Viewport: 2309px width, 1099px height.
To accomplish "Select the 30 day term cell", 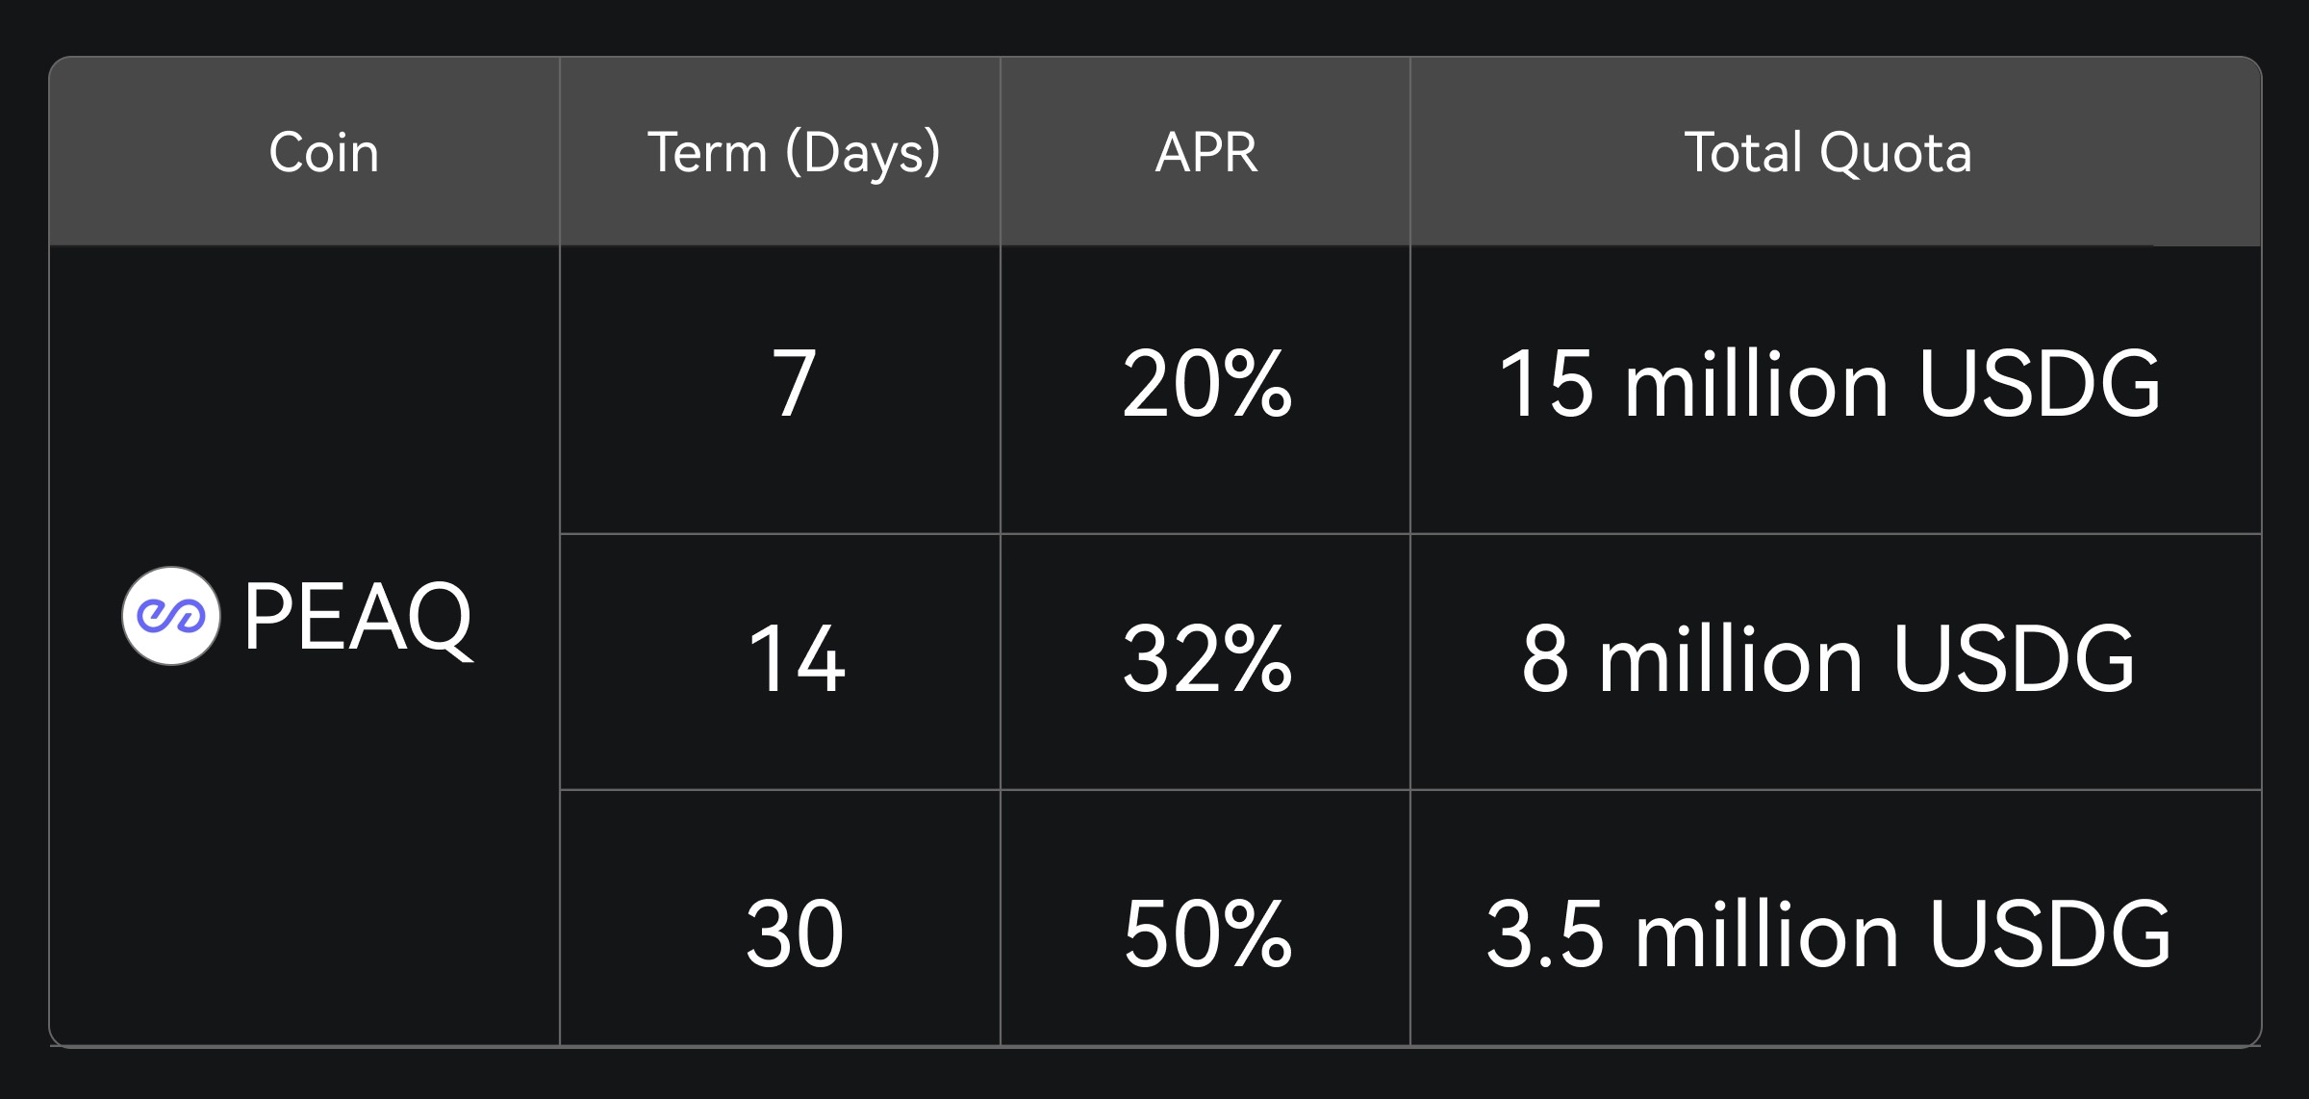I will [795, 933].
